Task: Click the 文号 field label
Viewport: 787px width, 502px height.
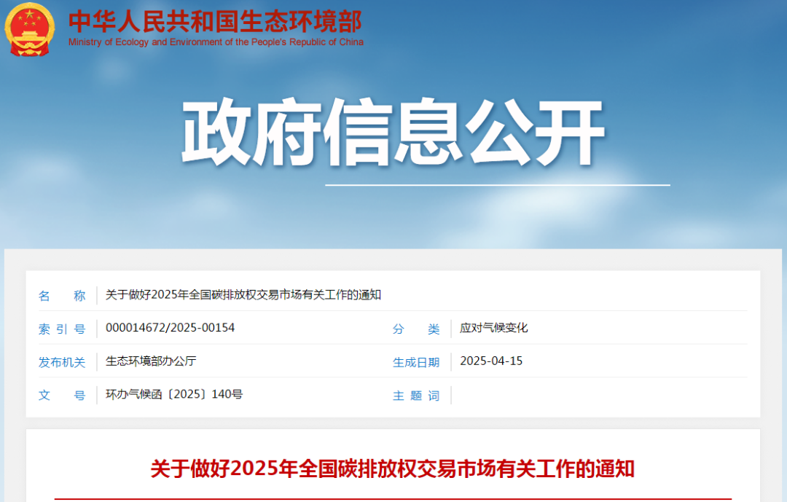Action: pos(62,396)
